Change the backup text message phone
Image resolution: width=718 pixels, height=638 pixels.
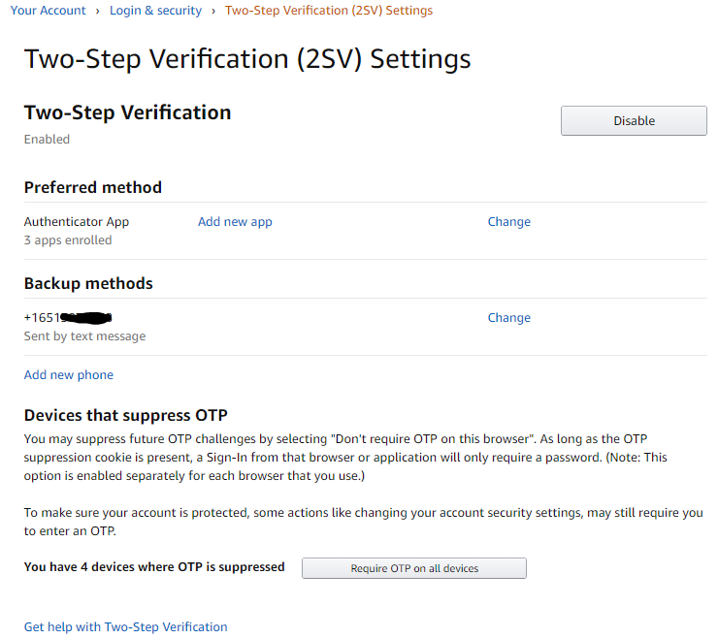point(508,318)
